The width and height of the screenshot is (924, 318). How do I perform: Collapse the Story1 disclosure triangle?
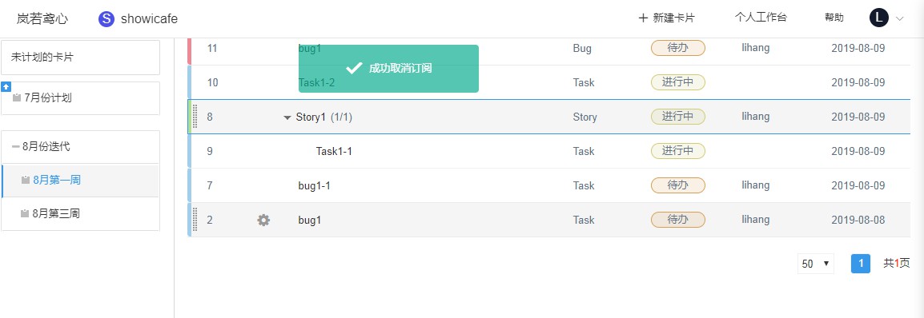coord(287,117)
